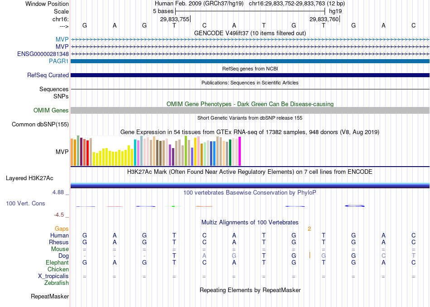Click the orange gap count 2

click(309, 229)
